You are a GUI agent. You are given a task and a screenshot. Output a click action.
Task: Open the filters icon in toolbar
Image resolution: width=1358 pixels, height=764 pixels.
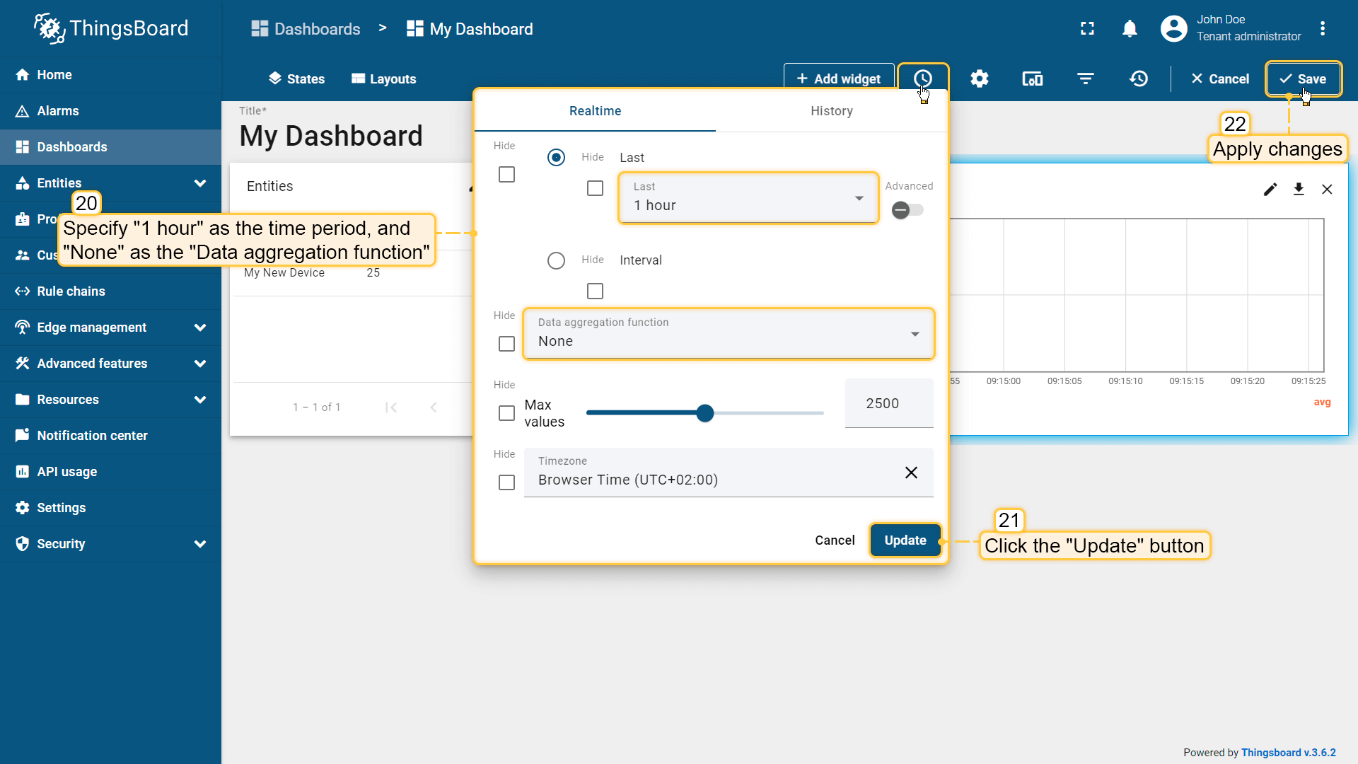[1085, 79]
